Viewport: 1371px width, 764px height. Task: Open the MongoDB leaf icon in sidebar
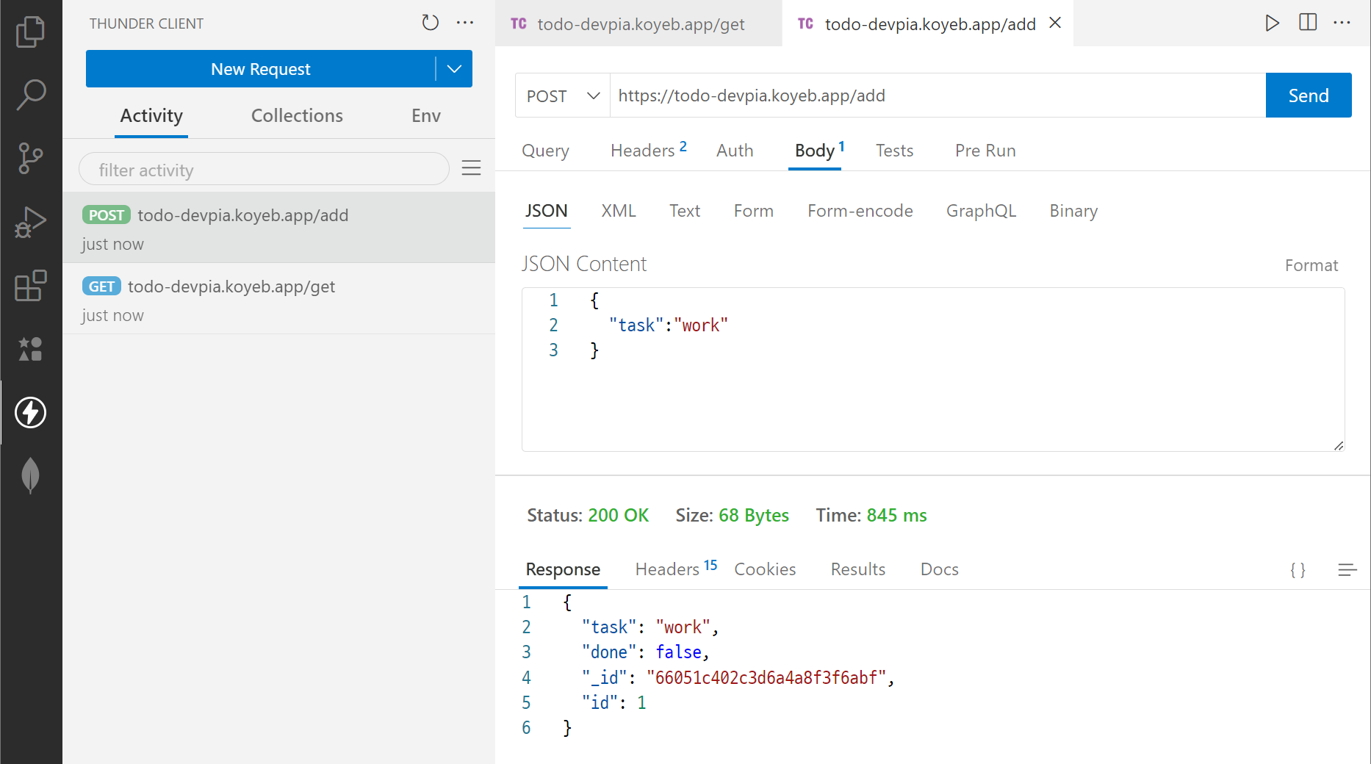tap(31, 475)
